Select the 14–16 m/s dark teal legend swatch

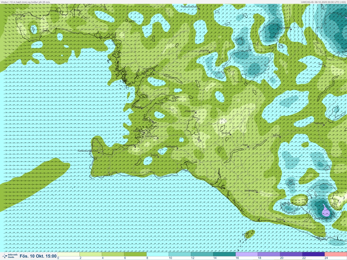click(224, 254)
